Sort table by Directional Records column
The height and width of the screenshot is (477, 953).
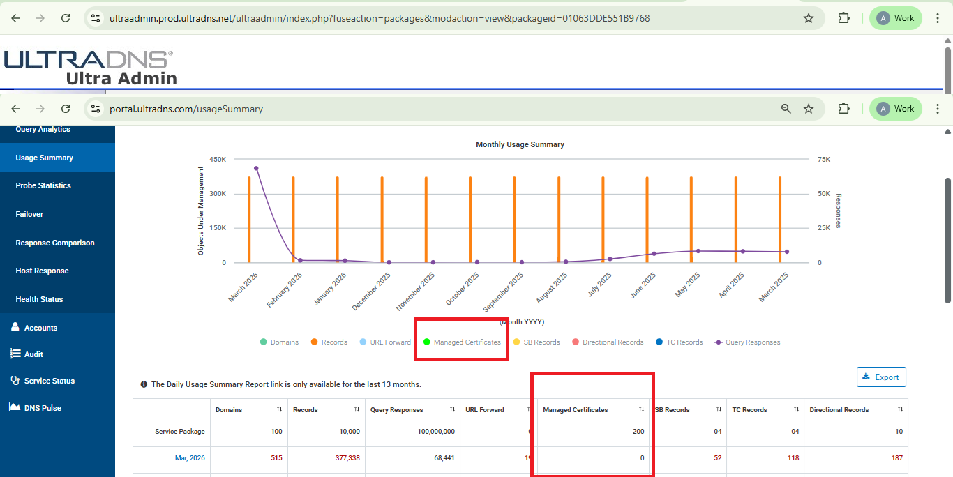click(900, 409)
